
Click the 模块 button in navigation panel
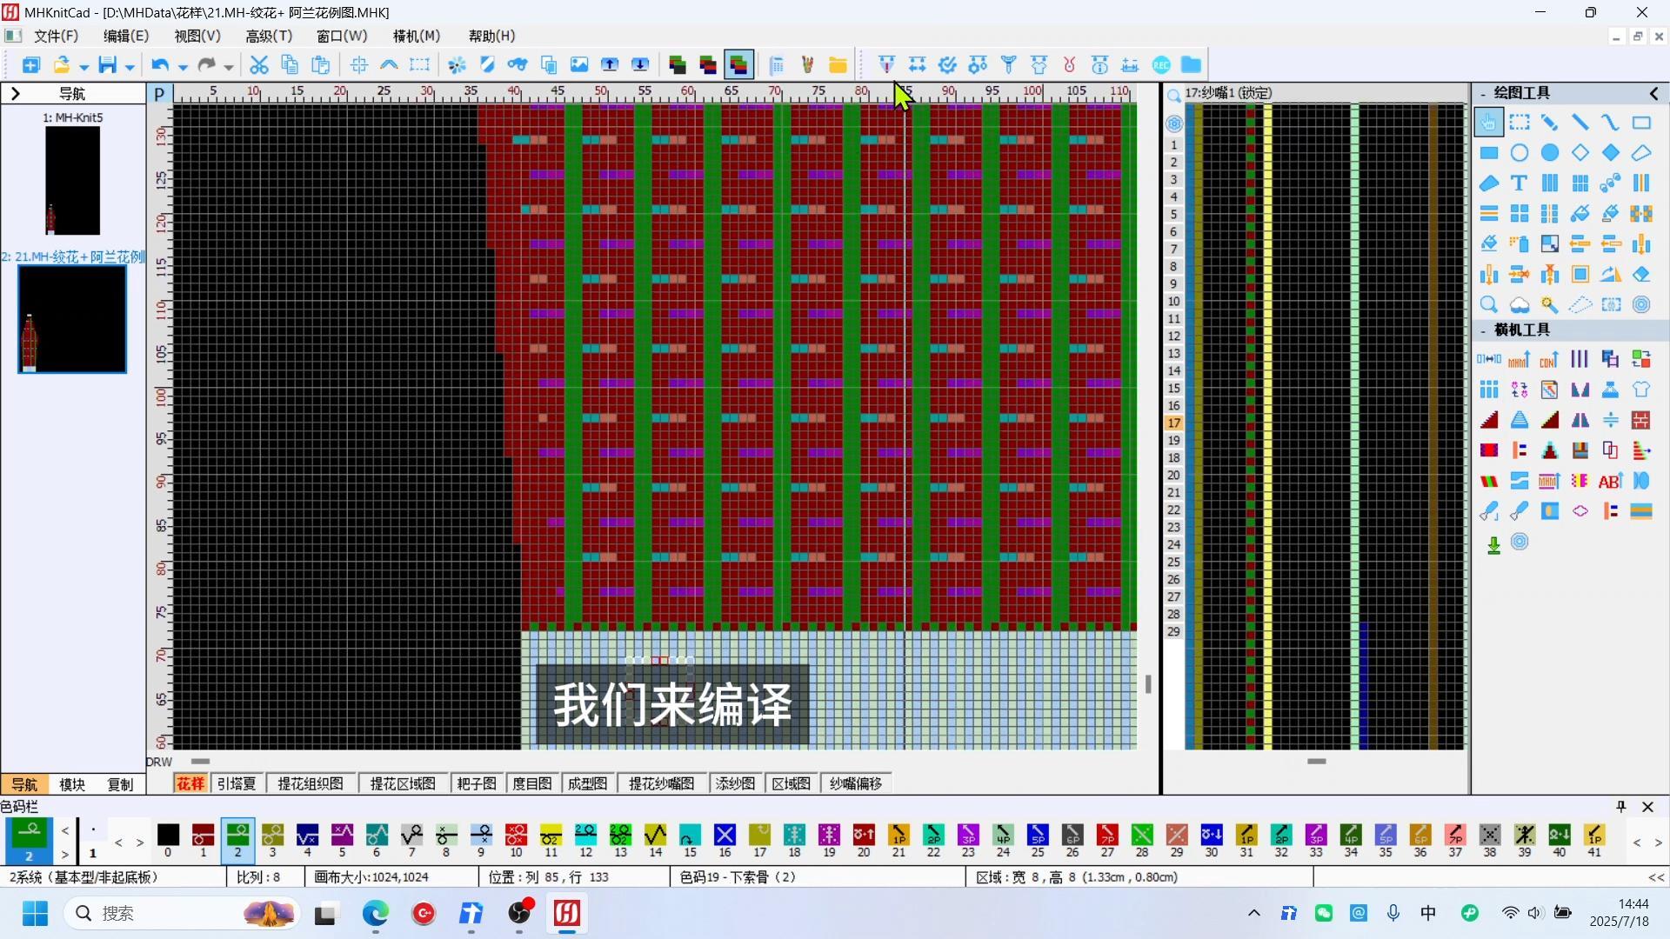pyautogui.click(x=72, y=784)
